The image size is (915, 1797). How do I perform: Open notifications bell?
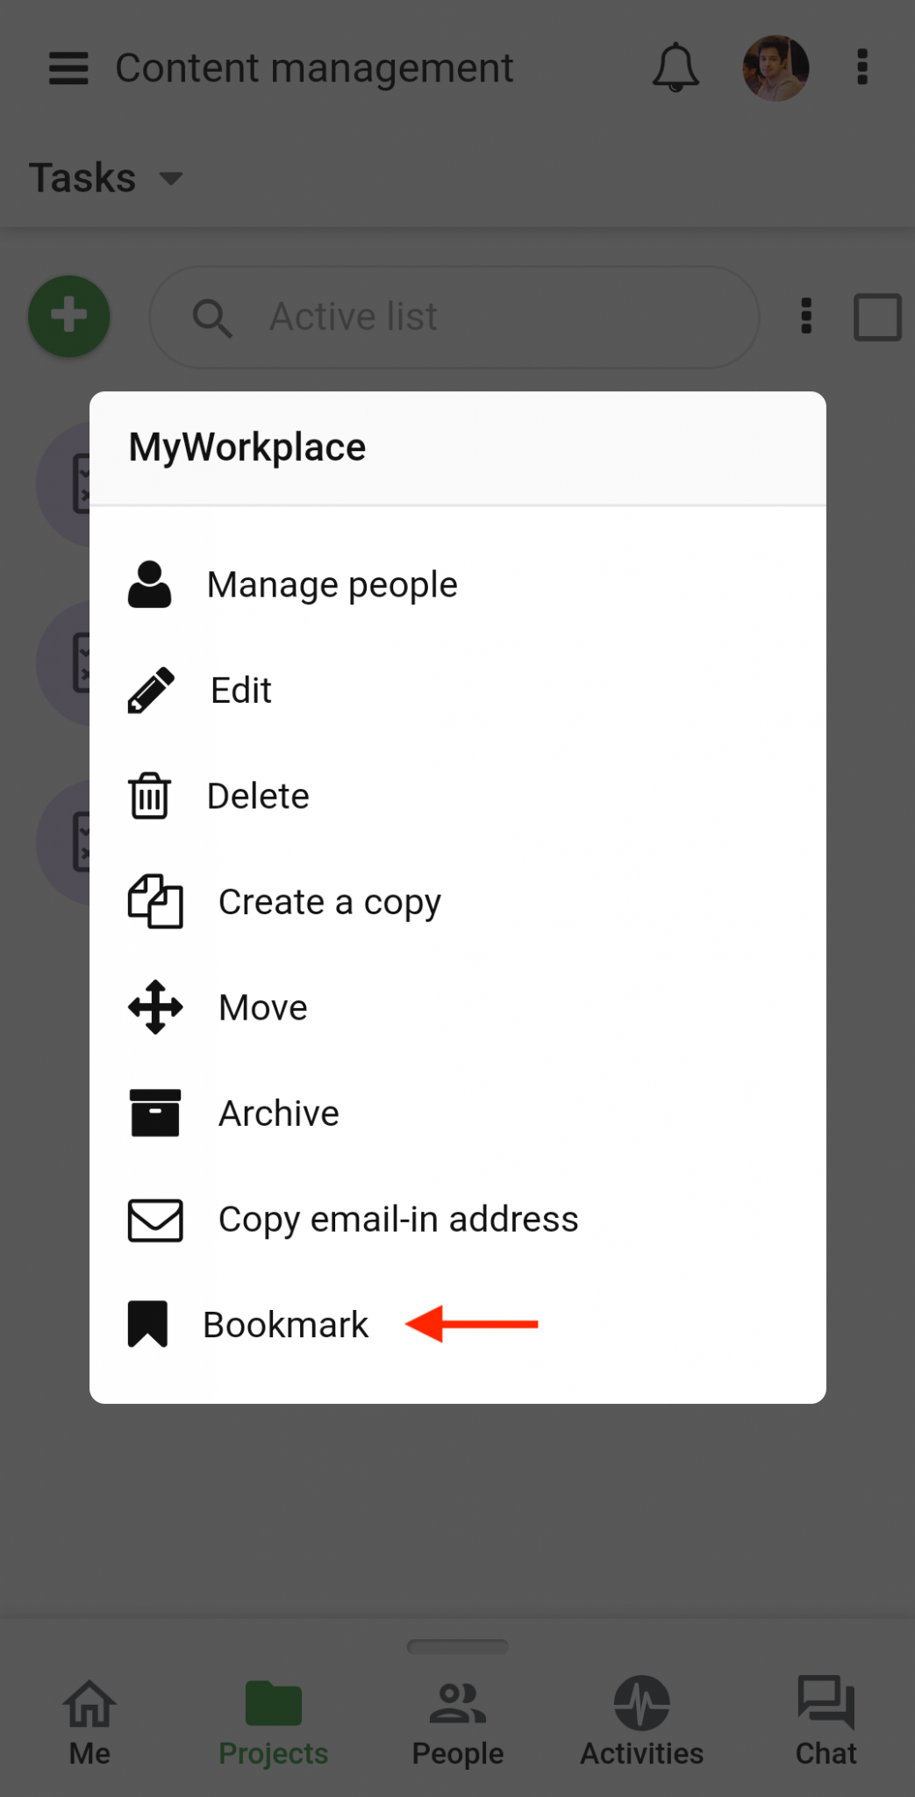point(676,68)
